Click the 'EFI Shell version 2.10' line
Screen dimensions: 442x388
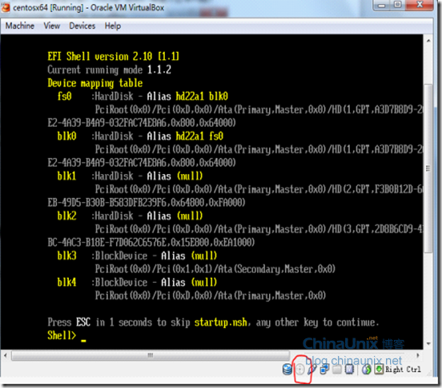(114, 56)
